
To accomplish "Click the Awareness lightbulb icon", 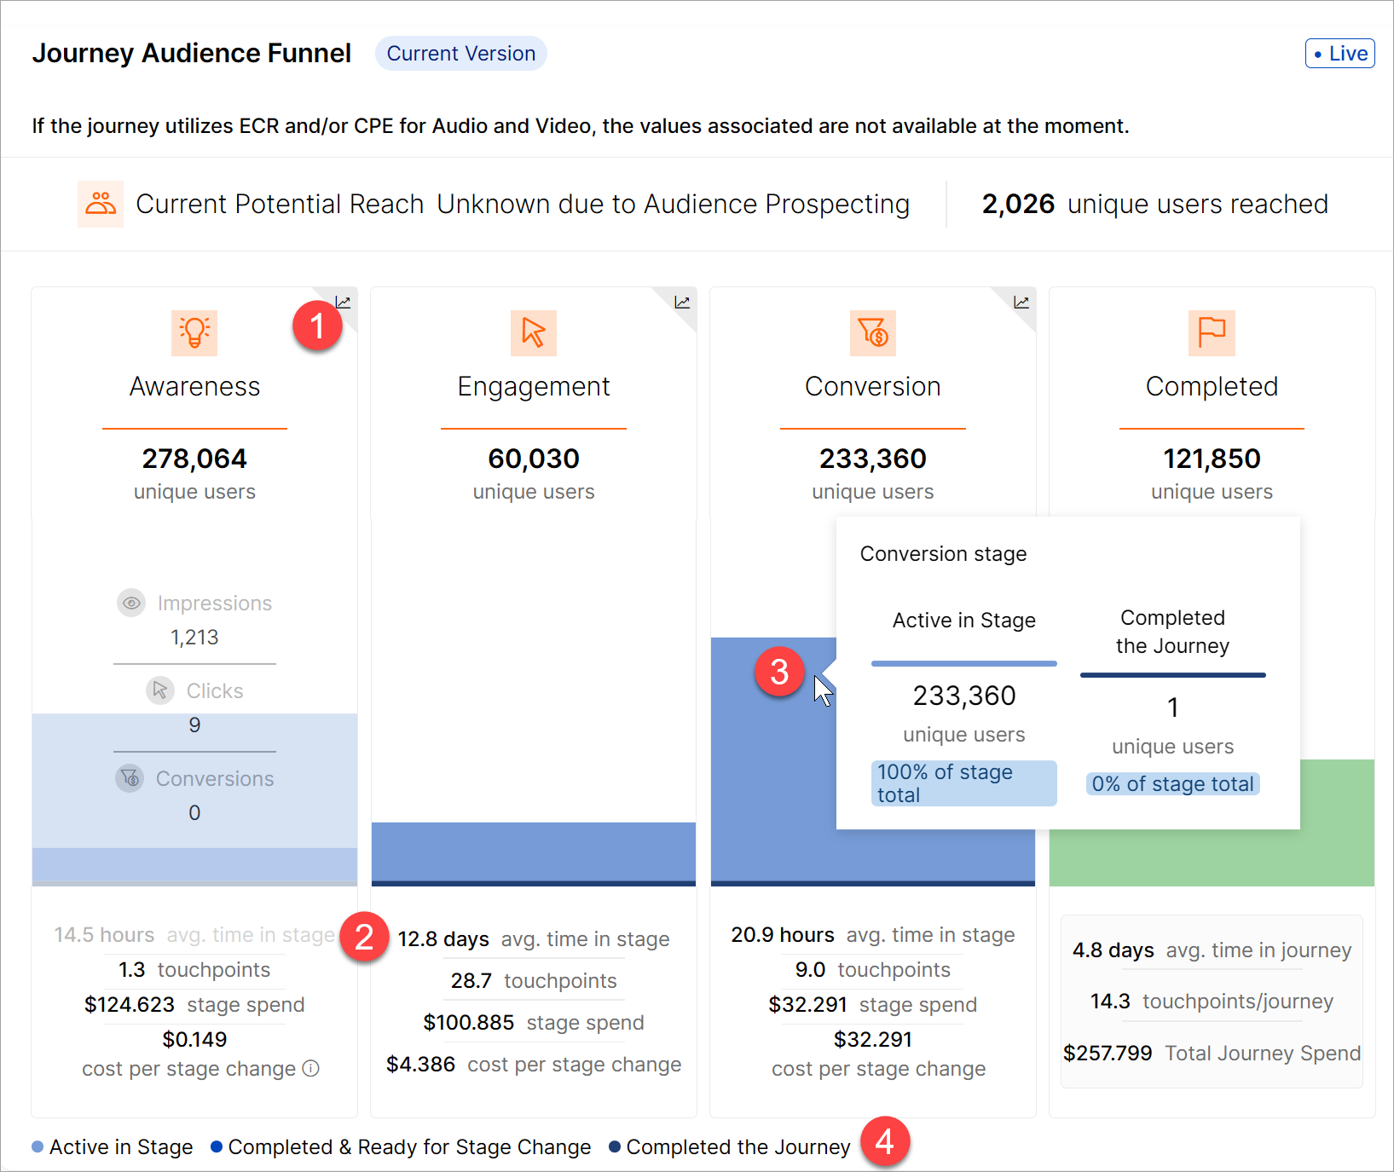I will click(x=194, y=332).
